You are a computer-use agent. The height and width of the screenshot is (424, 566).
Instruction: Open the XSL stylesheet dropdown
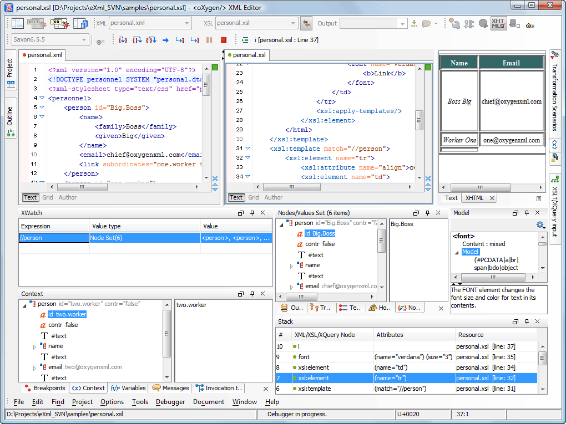[x=293, y=23]
